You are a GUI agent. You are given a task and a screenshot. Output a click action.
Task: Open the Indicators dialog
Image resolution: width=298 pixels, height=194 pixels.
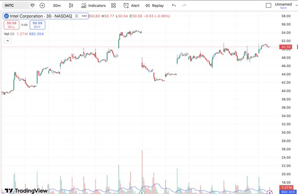click(93, 6)
